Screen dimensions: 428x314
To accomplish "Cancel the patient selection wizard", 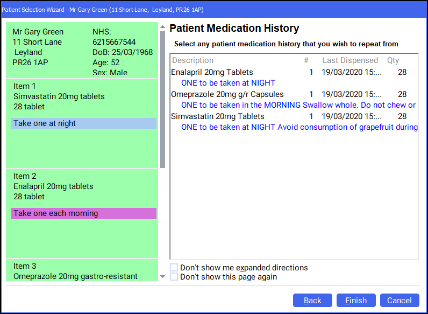I will pyautogui.click(x=399, y=301).
